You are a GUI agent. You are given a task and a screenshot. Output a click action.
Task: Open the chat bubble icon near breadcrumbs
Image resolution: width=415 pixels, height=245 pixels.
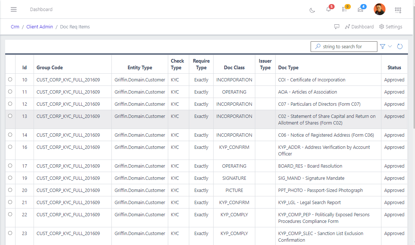pos(337,27)
